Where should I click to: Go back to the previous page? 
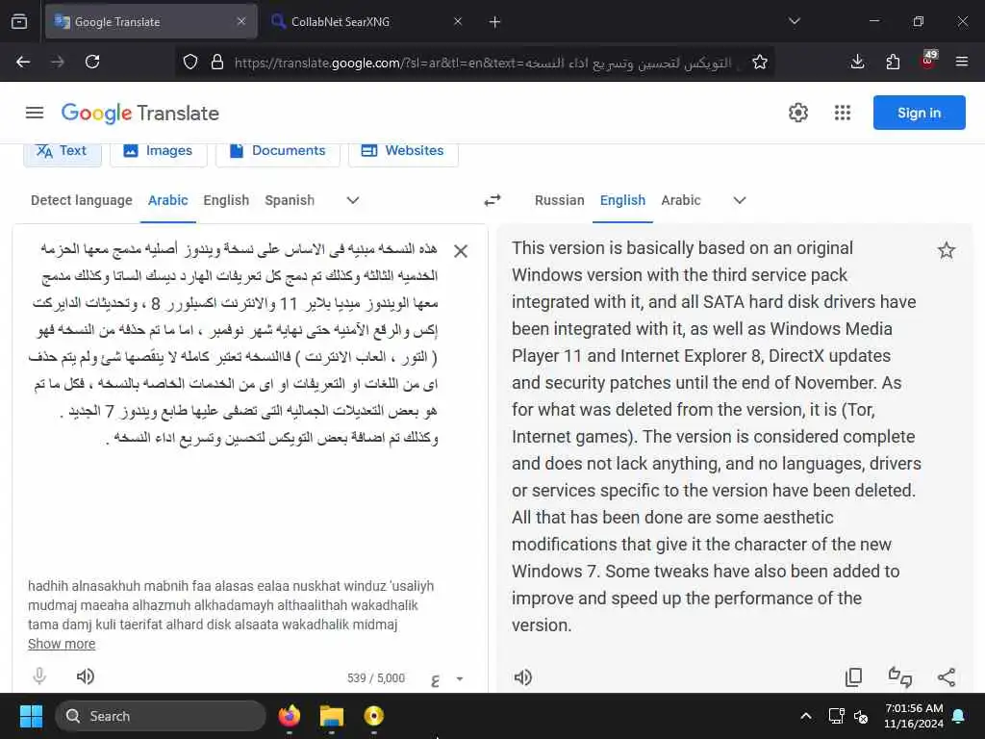[23, 63]
